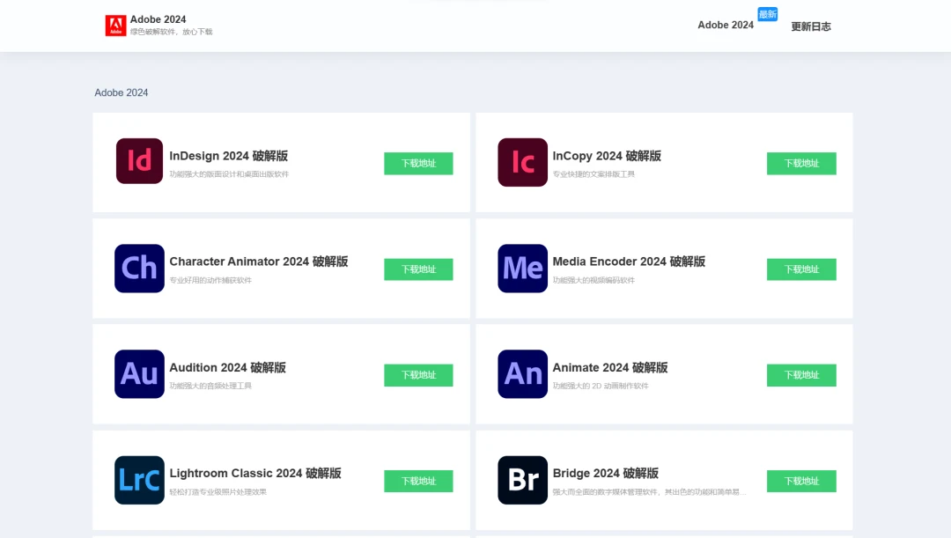
Task: Click Character Animator description 专业好用的动作捕获软件
Action: (210, 280)
